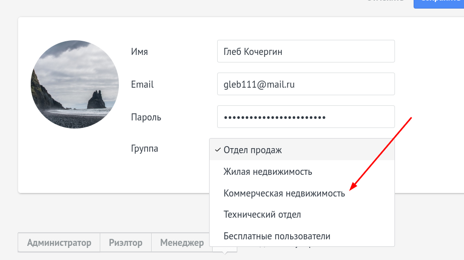This screenshot has height=260, width=464.
Task: Click the Пароль field label
Action: [146, 117]
